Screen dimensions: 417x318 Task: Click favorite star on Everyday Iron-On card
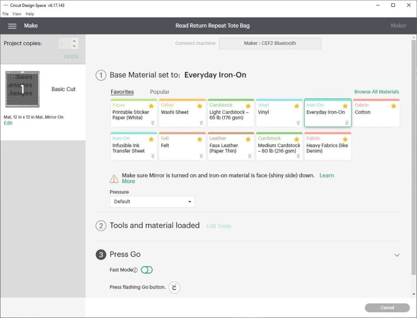pos(345,106)
